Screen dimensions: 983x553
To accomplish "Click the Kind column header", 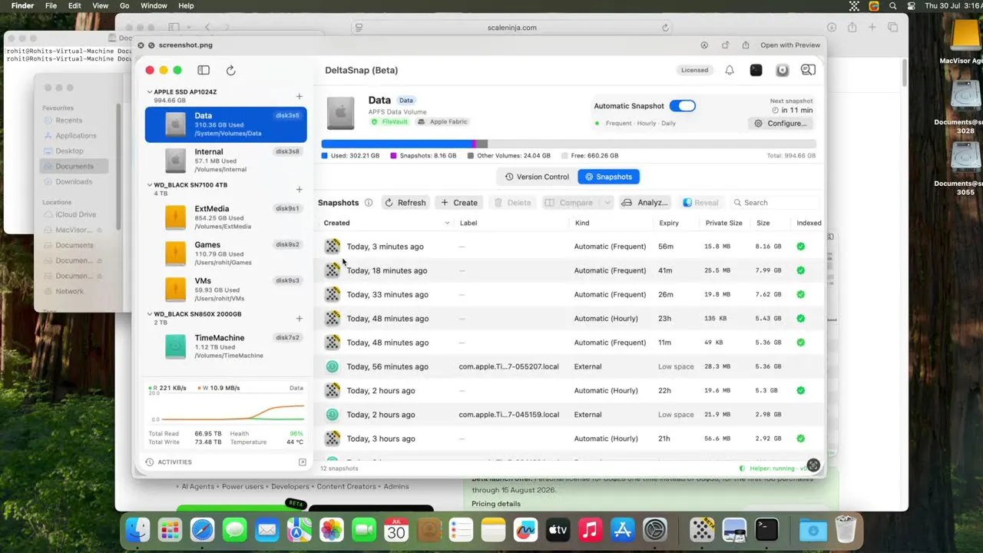I will pos(582,224).
